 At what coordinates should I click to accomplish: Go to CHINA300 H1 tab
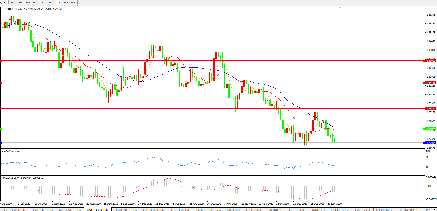408,209
